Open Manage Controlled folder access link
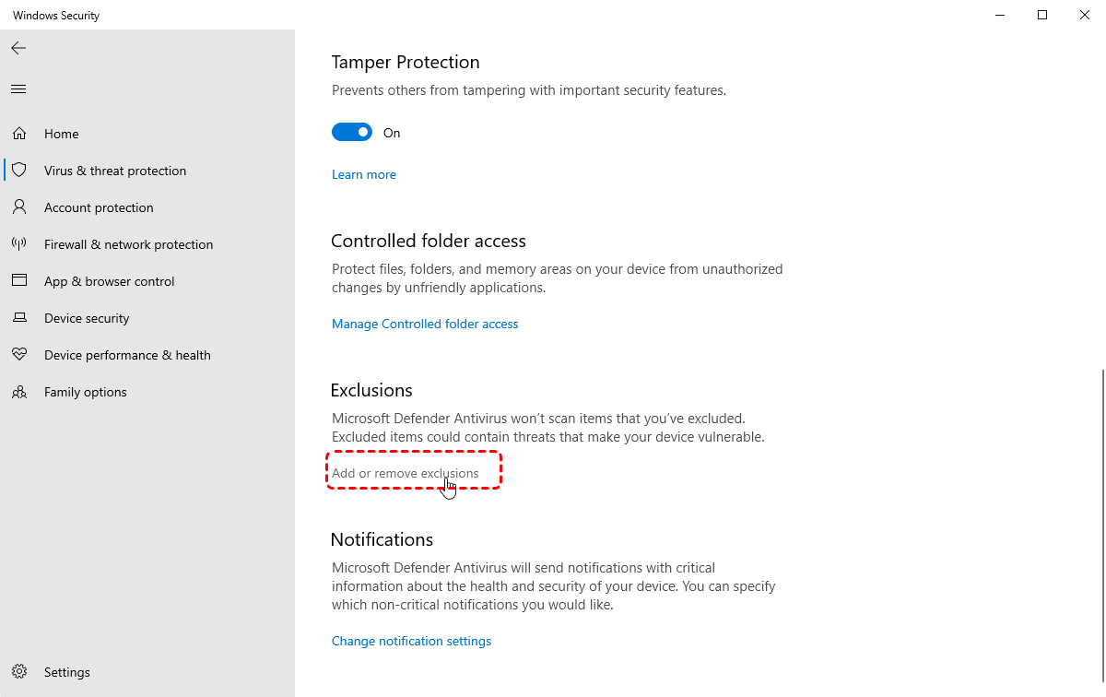Viewport: 1106px width, 697px height. (425, 324)
